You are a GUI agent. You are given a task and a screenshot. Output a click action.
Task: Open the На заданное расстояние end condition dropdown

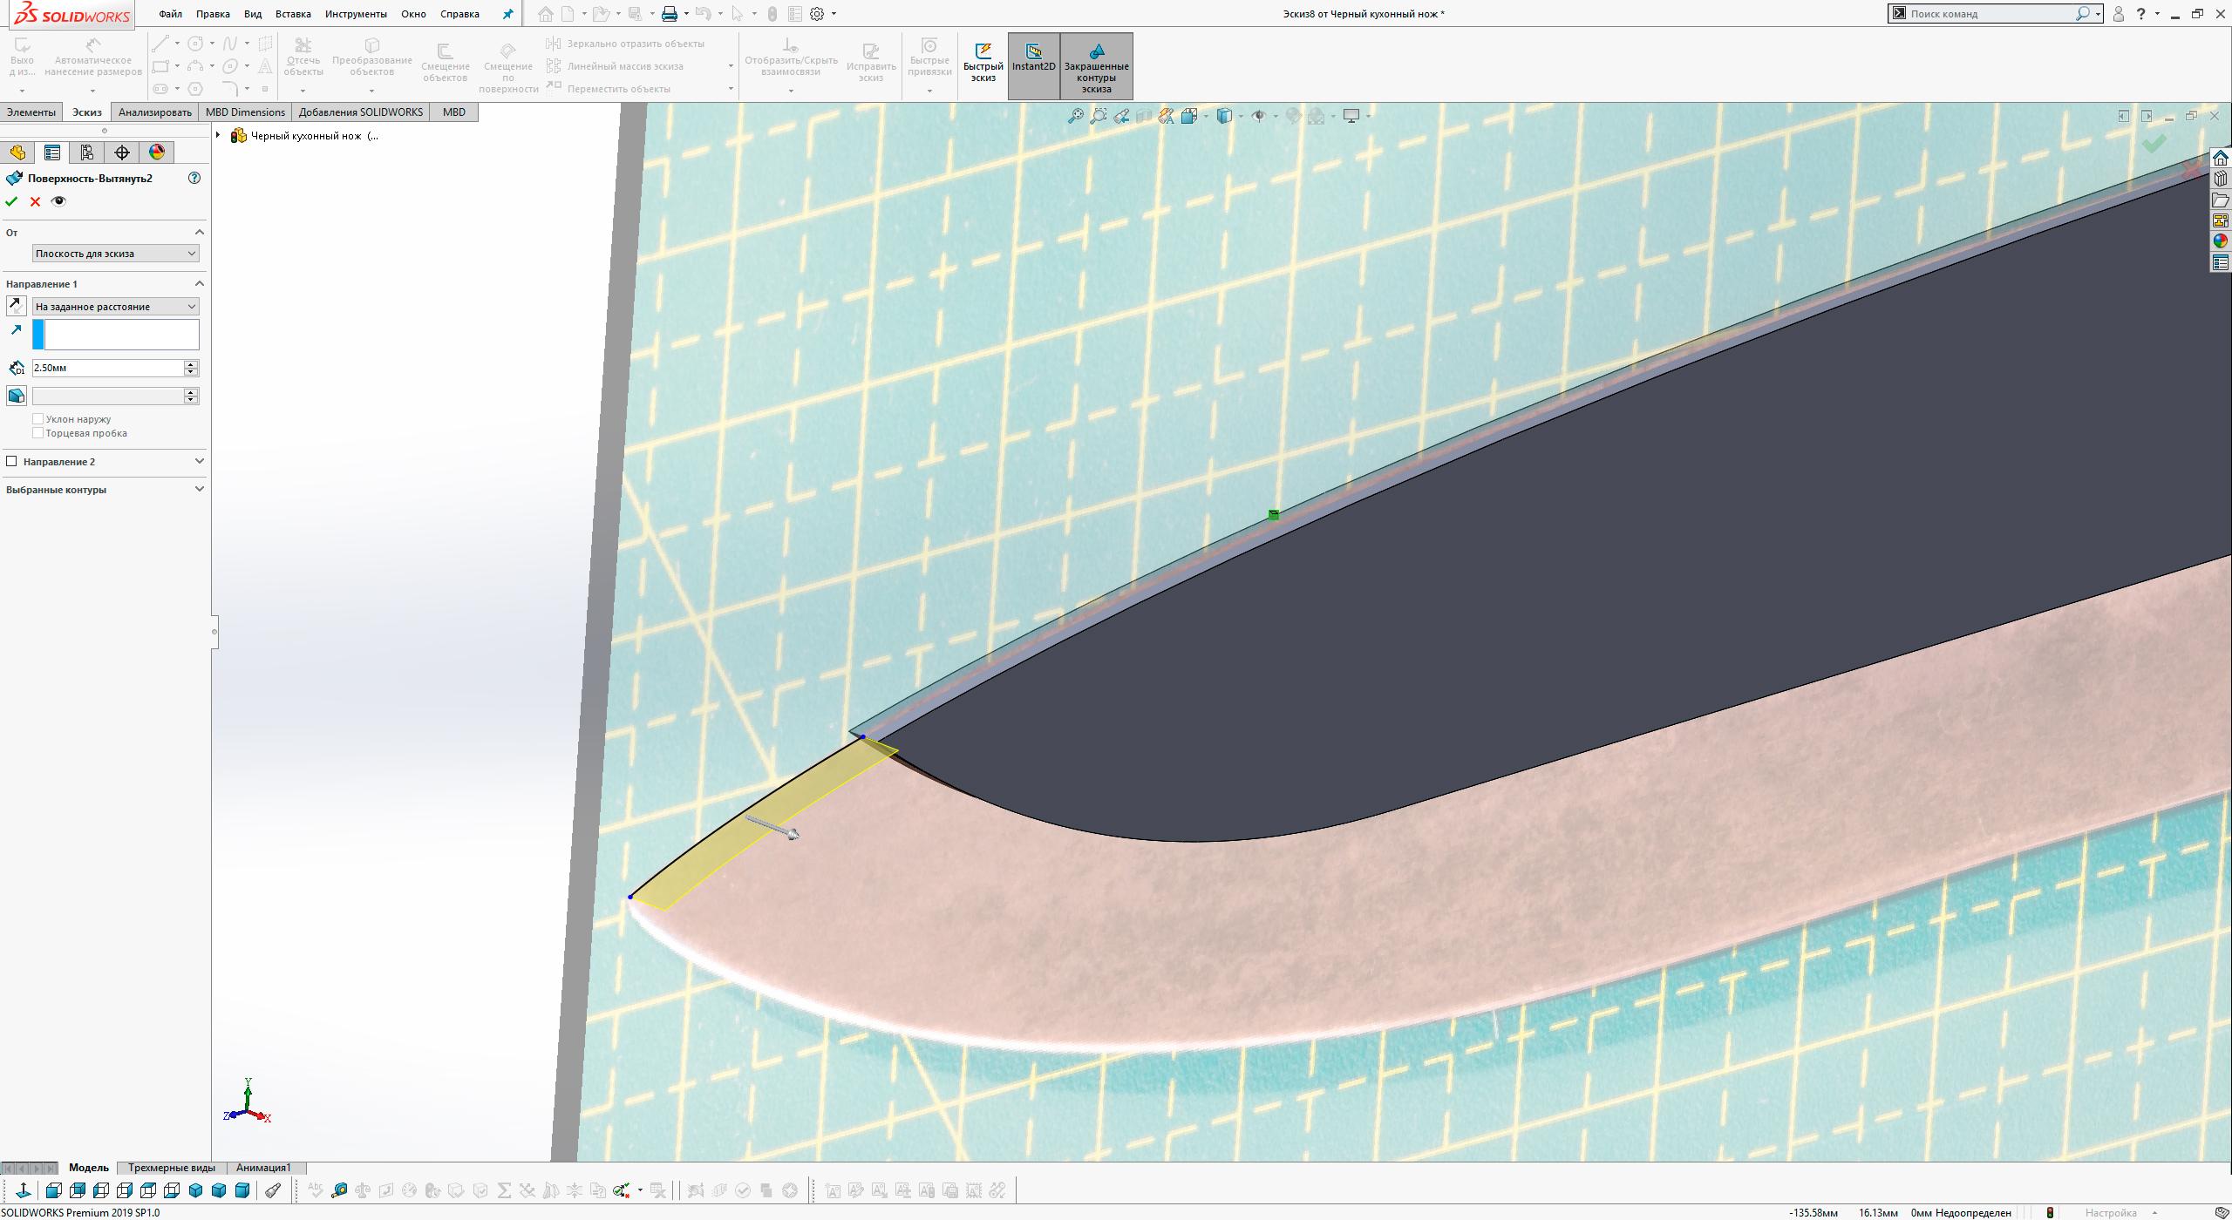[x=193, y=306]
